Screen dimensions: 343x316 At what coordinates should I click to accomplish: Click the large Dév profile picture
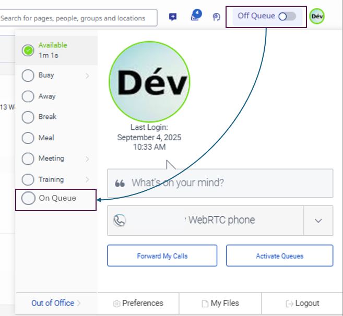point(149,82)
